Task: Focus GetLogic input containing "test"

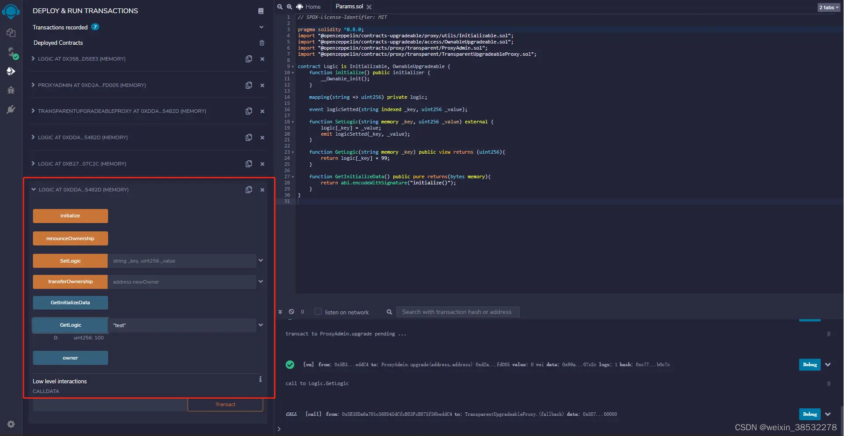Action: point(182,325)
